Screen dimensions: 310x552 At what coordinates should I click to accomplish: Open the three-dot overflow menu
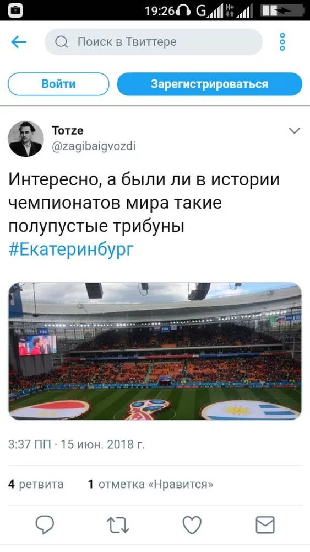click(x=282, y=43)
